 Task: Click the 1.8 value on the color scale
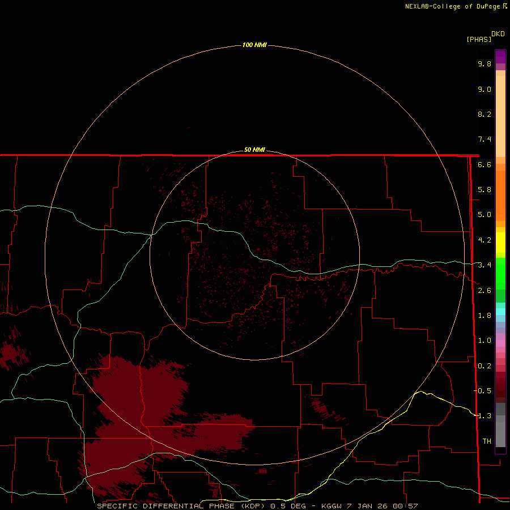click(x=484, y=316)
